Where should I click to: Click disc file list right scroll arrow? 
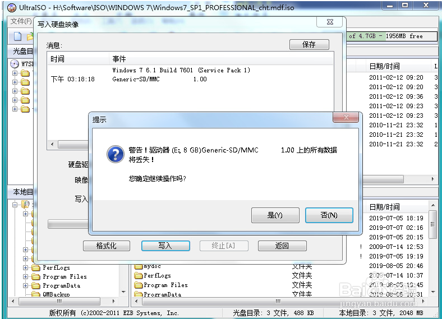tap(433, 179)
